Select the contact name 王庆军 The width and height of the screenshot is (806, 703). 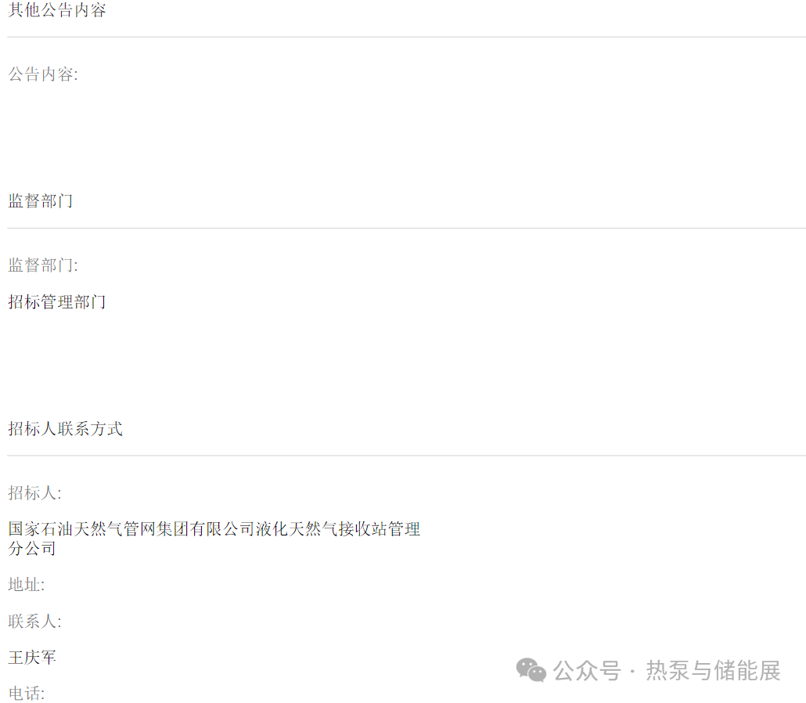point(32,658)
